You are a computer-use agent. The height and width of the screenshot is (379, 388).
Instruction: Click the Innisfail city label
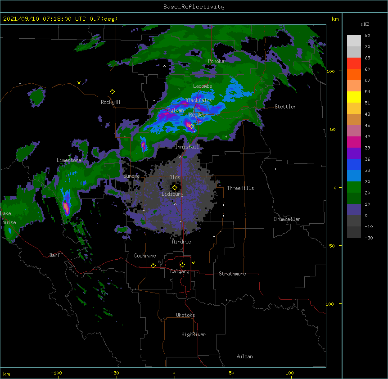pyautogui.click(x=187, y=147)
